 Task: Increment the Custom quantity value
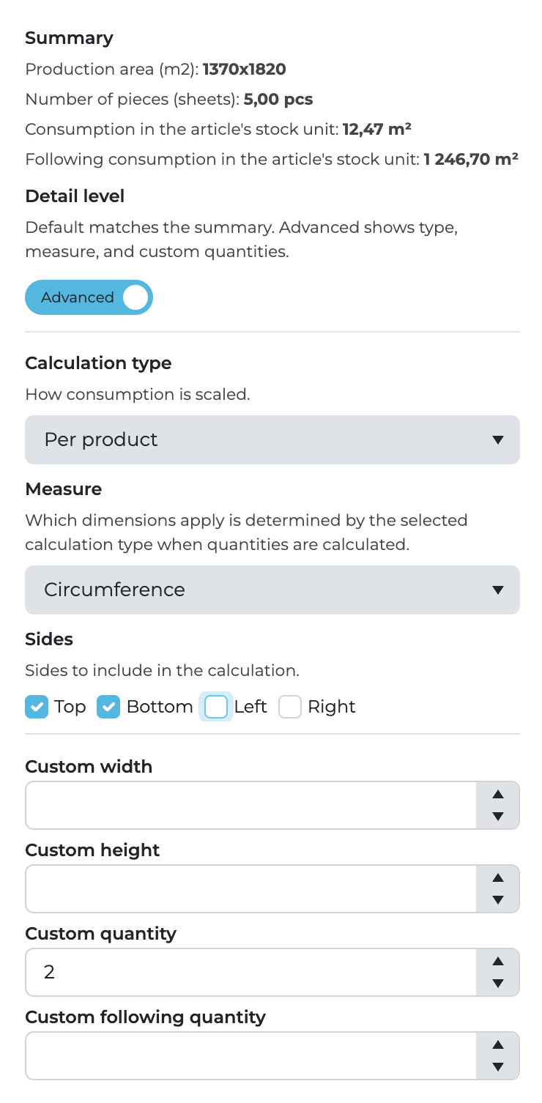[x=498, y=962]
